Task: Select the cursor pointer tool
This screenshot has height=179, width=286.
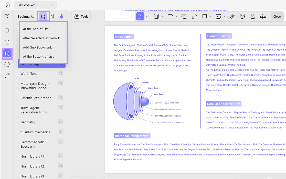Action: coord(140,17)
